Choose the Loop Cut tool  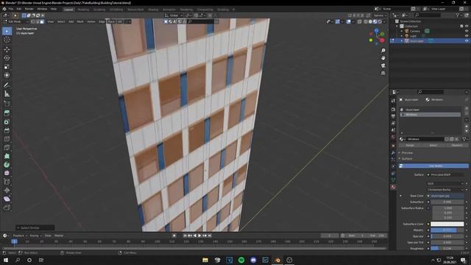[7, 139]
